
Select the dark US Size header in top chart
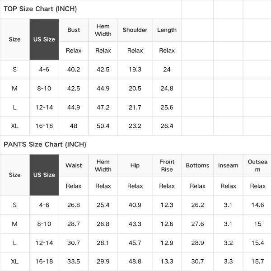[44, 39]
